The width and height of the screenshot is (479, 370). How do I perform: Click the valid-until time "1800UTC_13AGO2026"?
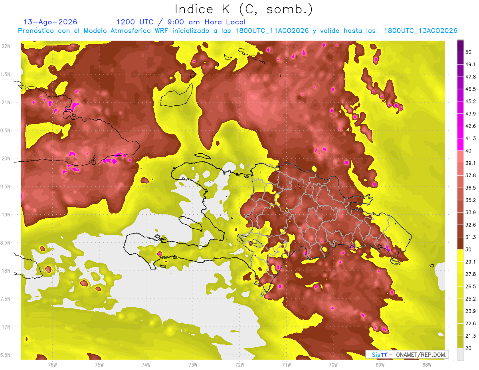420,31
